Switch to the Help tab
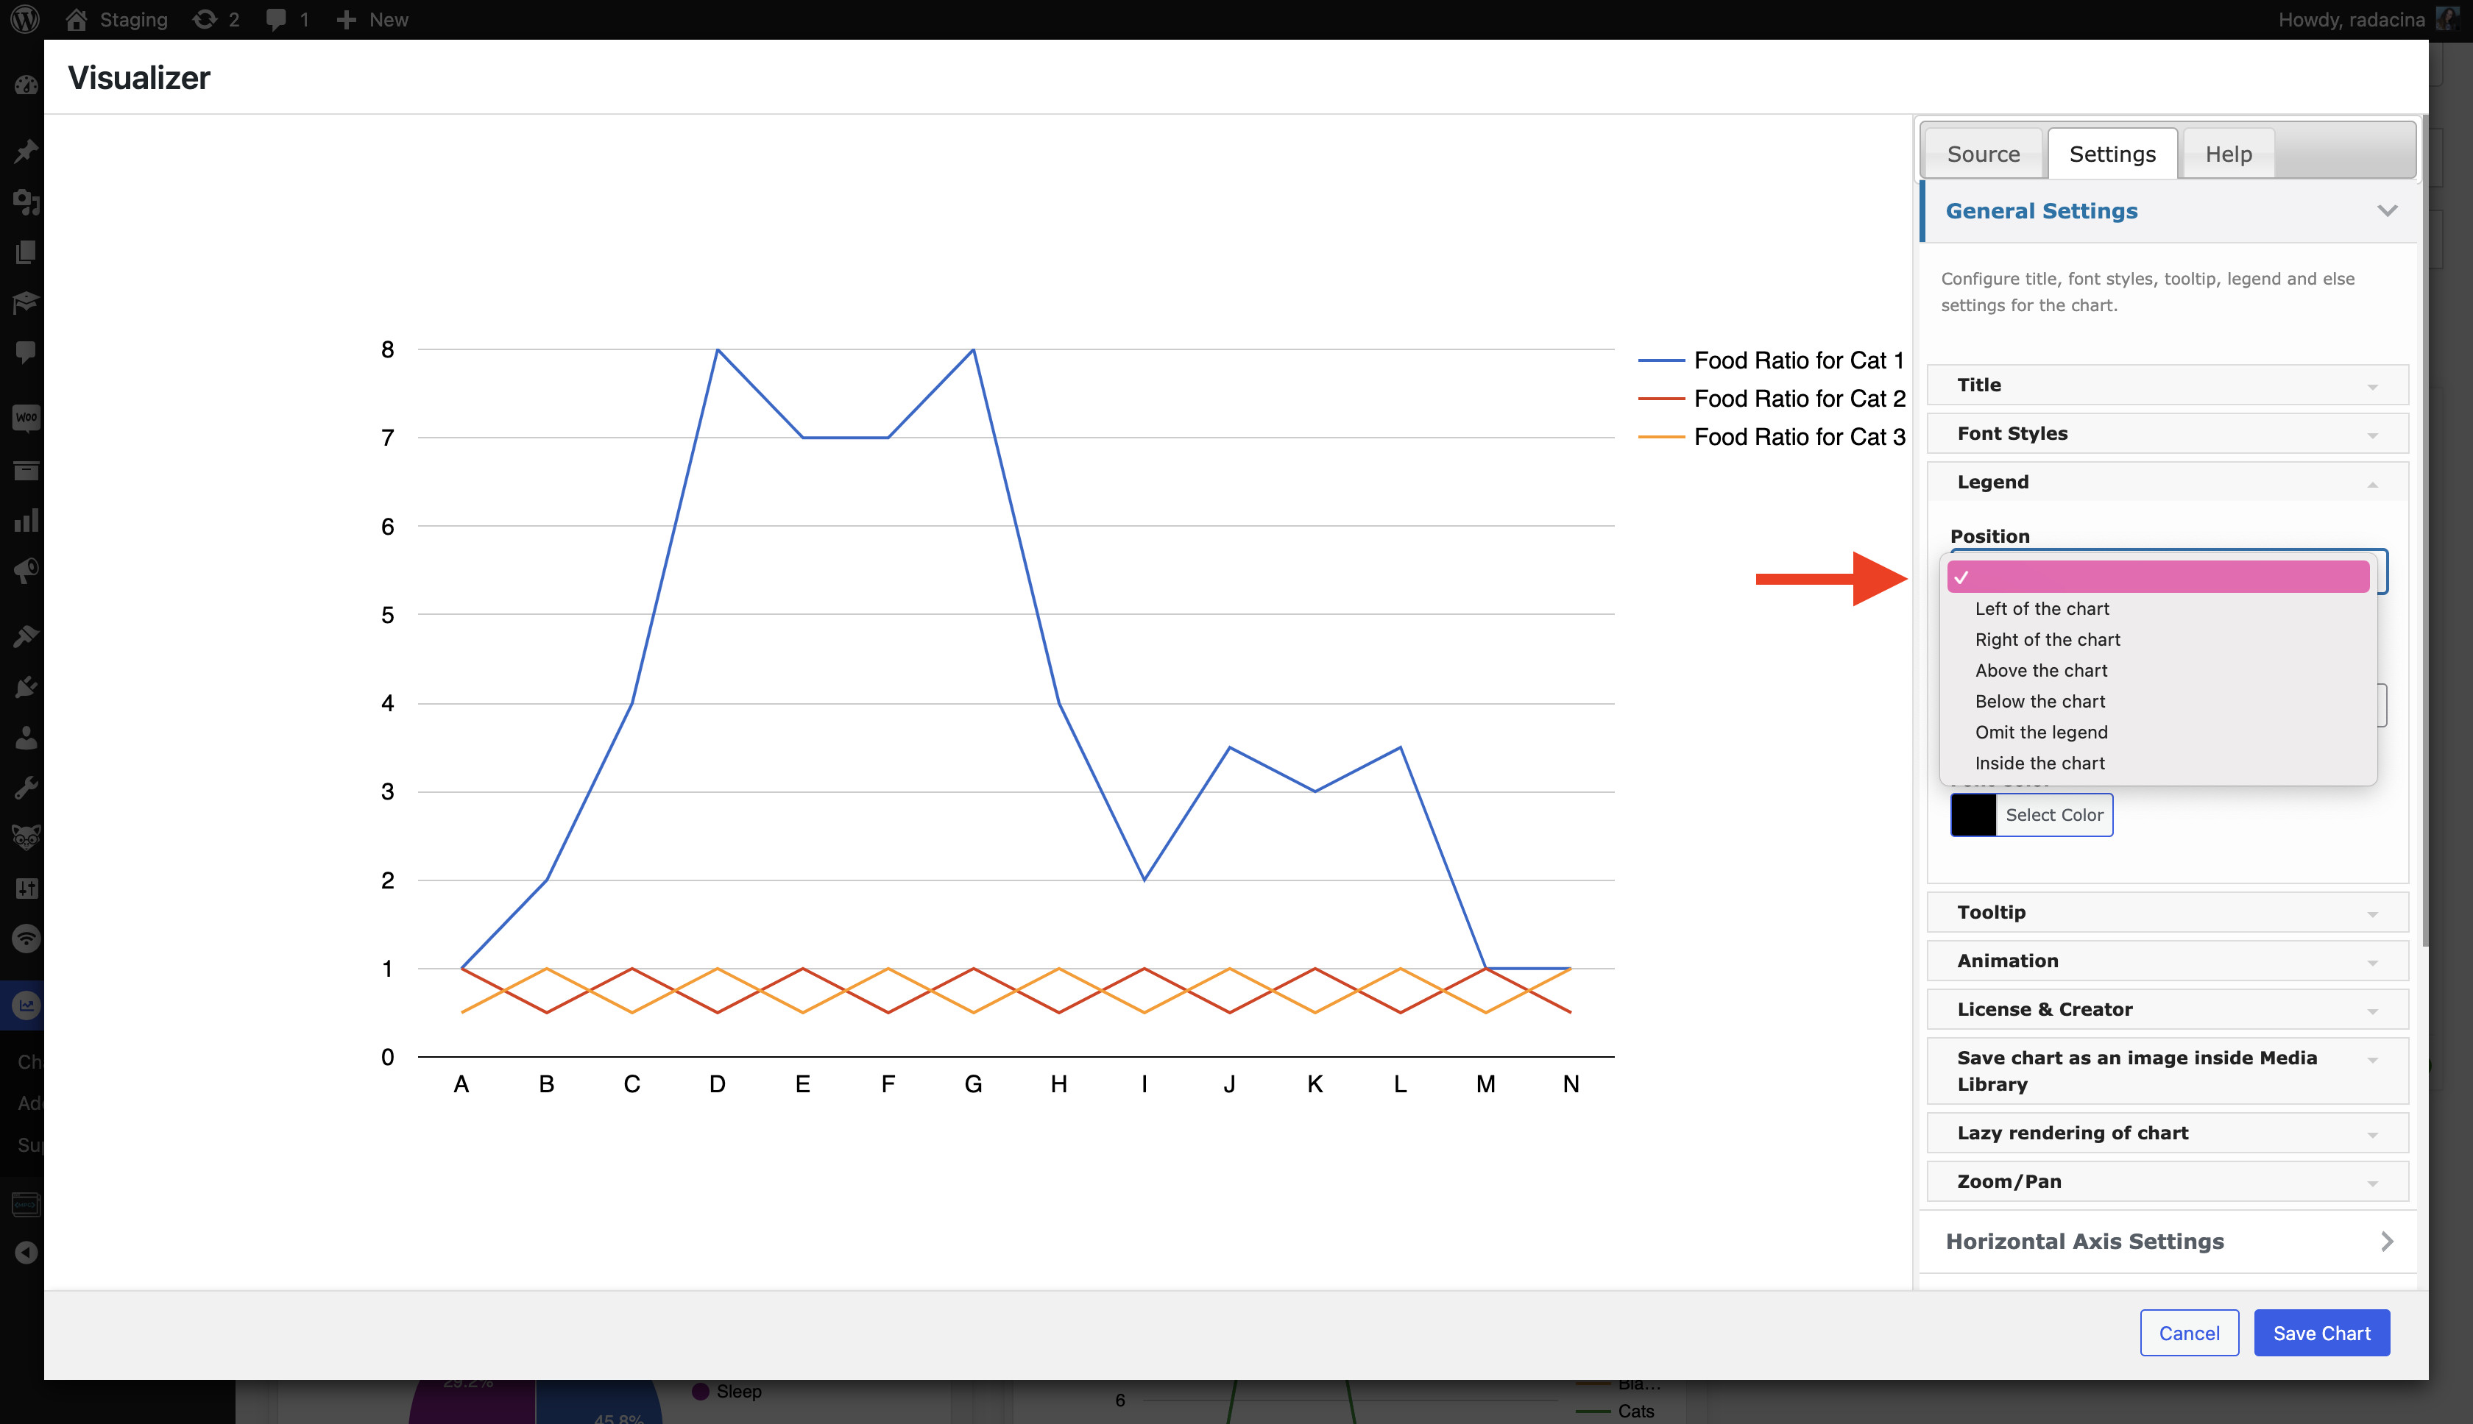 click(2229, 154)
